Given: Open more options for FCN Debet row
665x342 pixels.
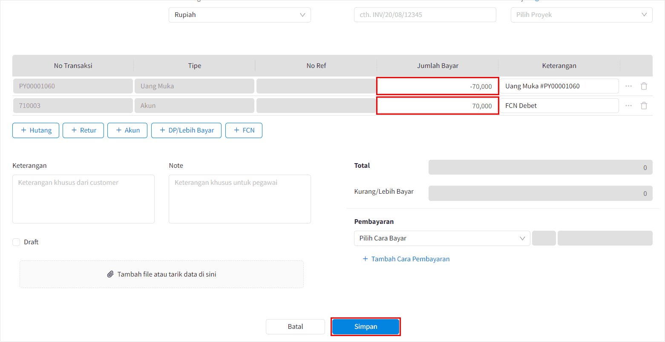Looking at the screenshot, I should coord(628,105).
